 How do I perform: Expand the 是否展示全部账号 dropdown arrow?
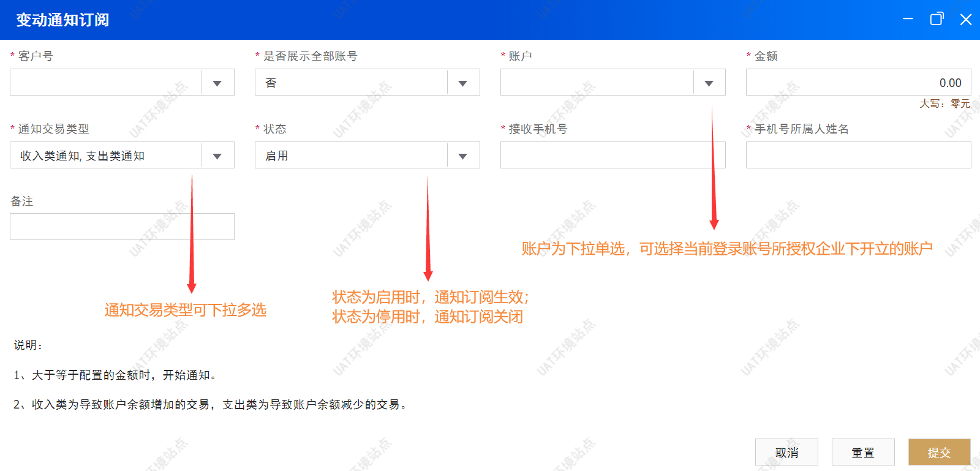[x=463, y=83]
